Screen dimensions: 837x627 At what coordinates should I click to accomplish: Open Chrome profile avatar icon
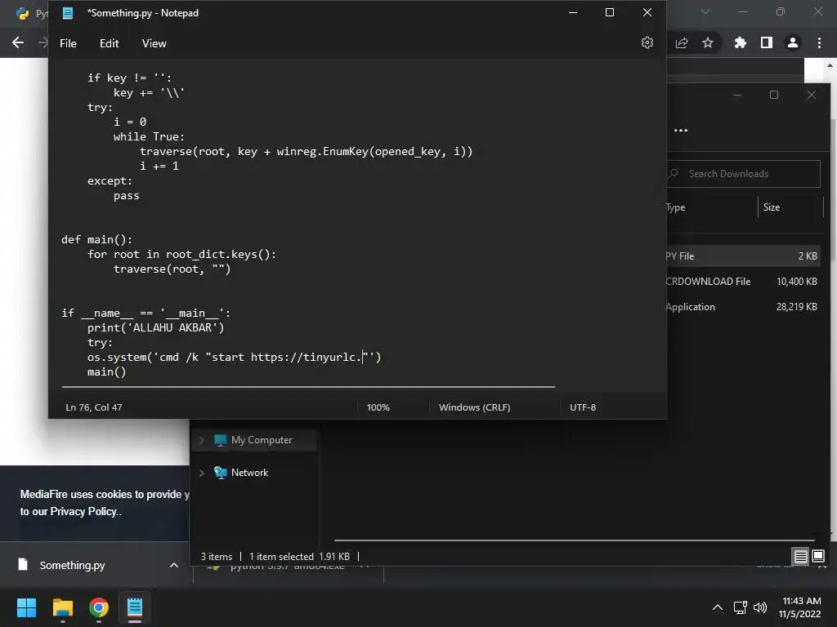(x=793, y=42)
